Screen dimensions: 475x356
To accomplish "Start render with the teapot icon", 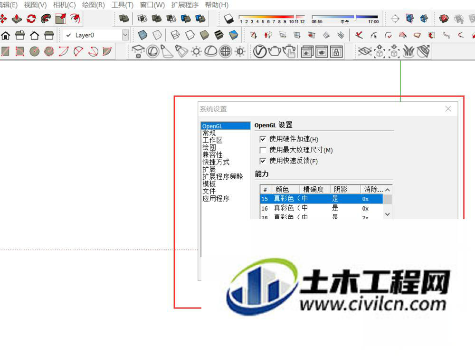I will click(275, 51).
